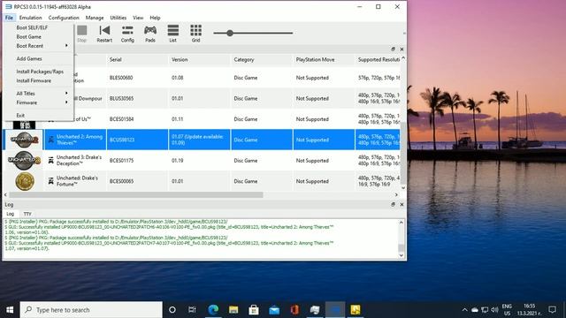Screen dimensions: 566x318
Task: Open the Configuration menu
Action: pos(64,18)
